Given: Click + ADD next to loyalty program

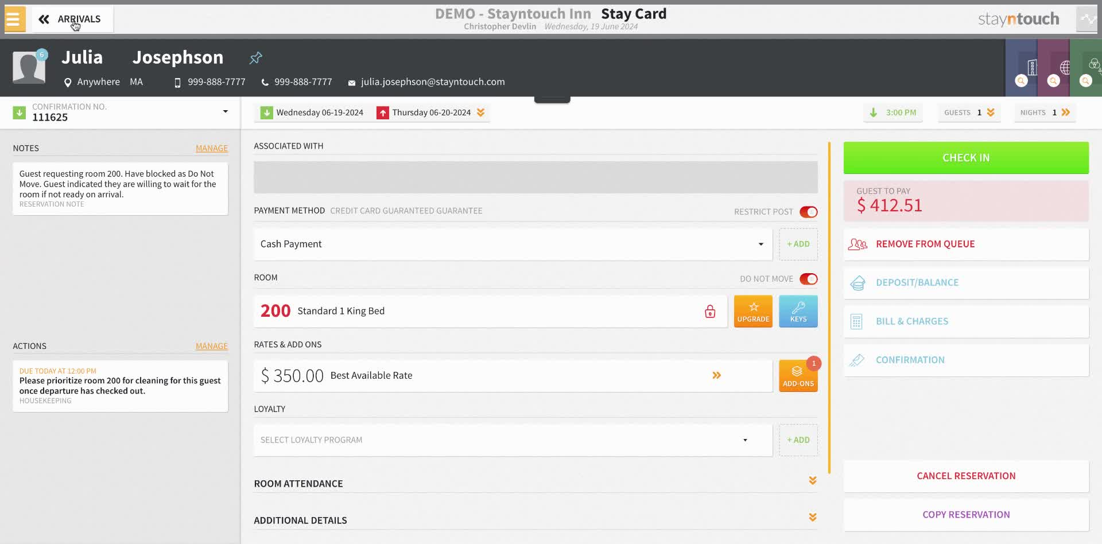Looking at the screenshot, I should point(798,440).
